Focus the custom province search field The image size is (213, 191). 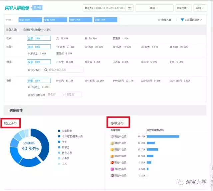(63, 70)
